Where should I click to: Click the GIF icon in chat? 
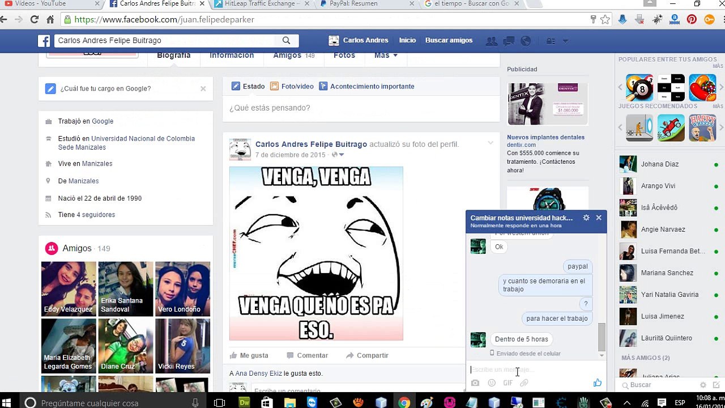coord(508,383)
